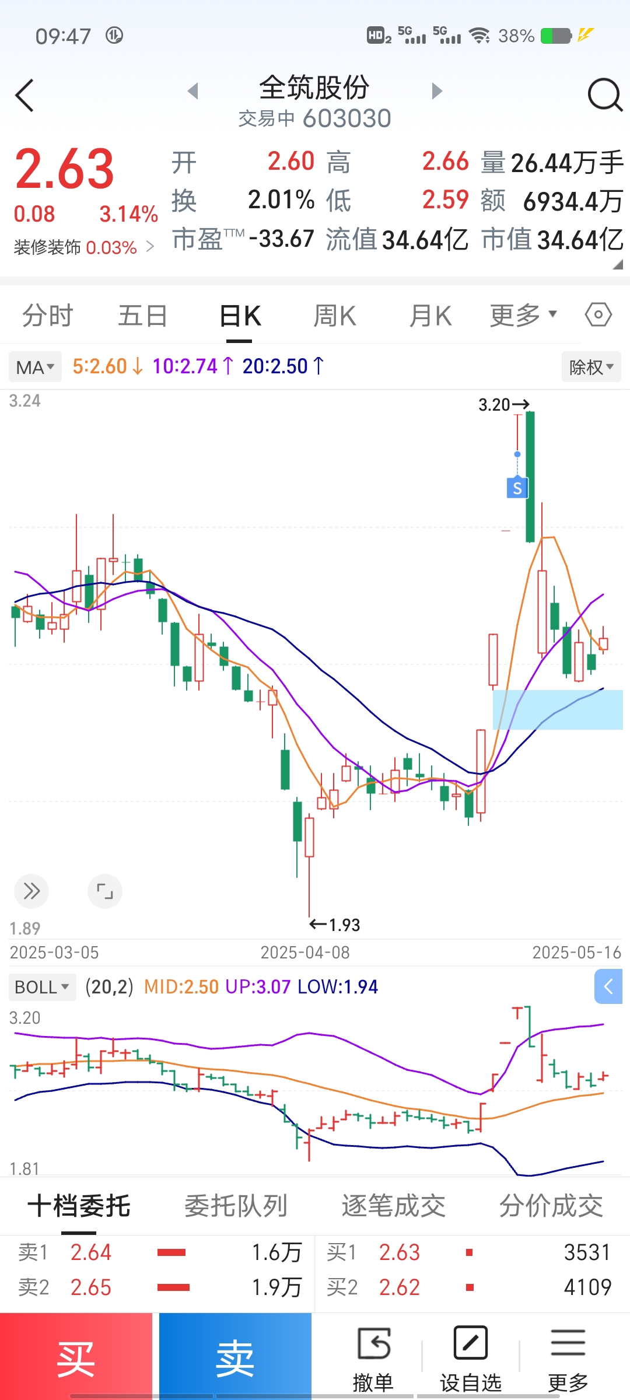Tap BOLL MID:2.50 value

(x=181, y=987)
